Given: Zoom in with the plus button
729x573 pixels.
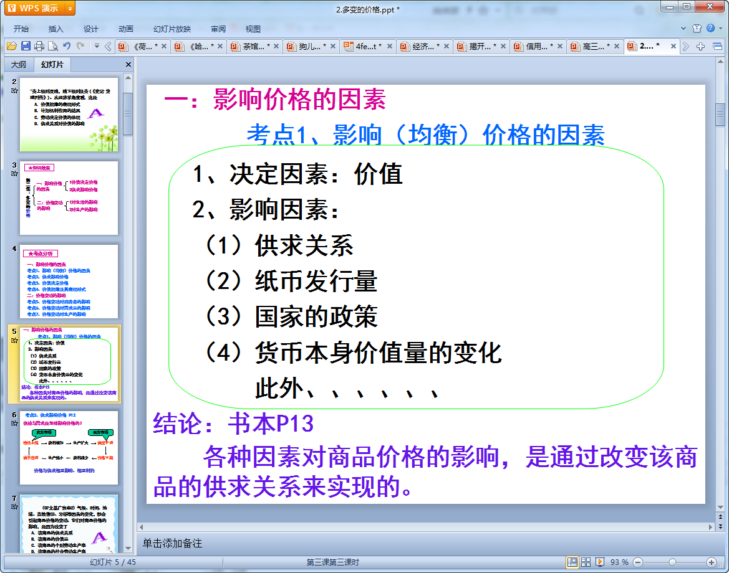Looking at the screenshot, I should tap(711, 562).
